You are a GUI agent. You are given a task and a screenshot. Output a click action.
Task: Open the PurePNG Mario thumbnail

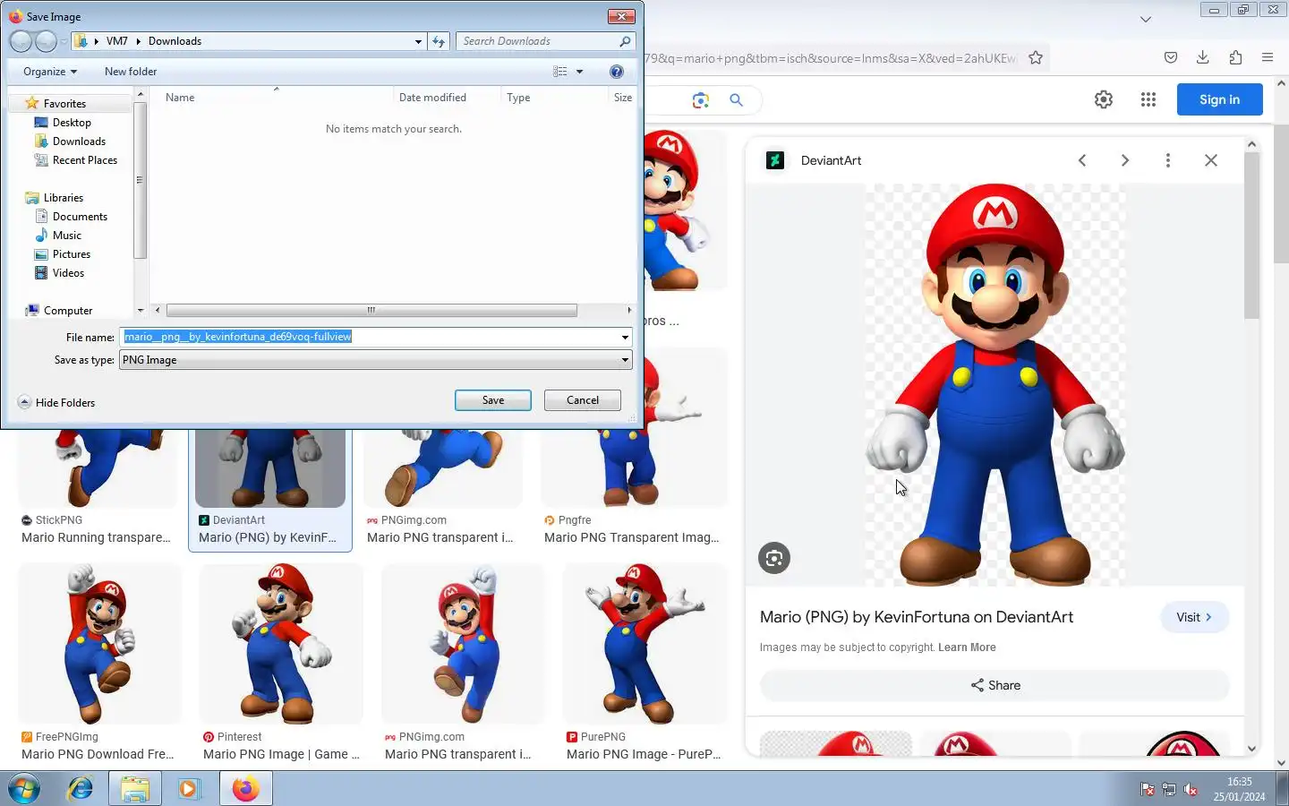[644, 644]
